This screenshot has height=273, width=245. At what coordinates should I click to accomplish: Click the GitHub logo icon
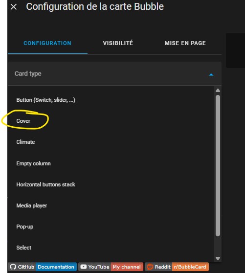[x=13, y=267]
